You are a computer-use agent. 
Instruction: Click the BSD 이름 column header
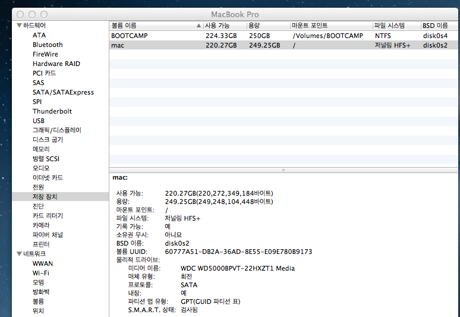click(x=439, y=26)
